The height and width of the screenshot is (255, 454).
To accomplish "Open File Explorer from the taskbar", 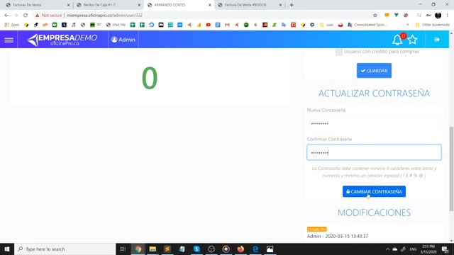I will click(153, 249).
